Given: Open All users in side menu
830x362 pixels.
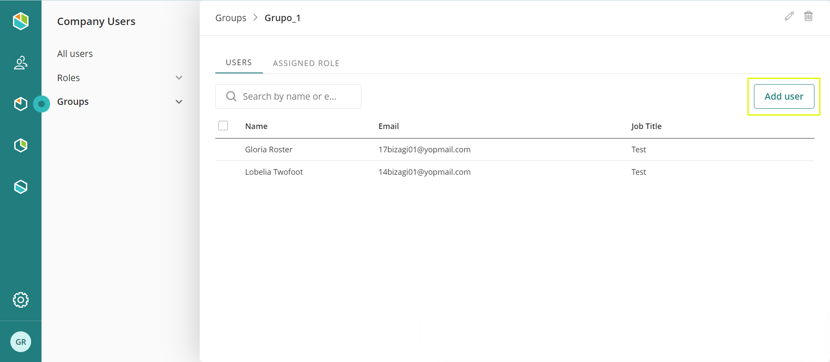Looking at the screenshot, I should point(75,54).
